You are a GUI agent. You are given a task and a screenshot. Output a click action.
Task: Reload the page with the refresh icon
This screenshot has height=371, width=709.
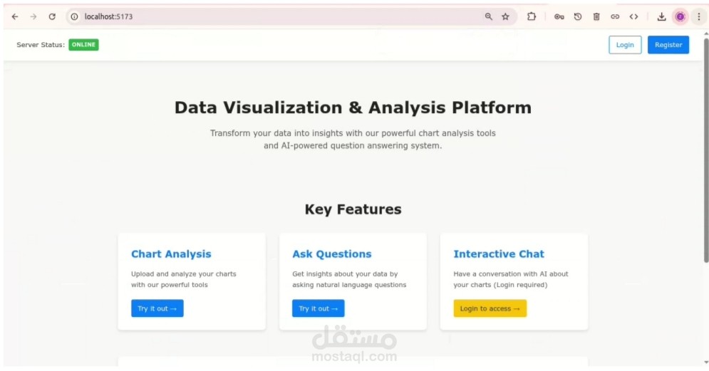coord(52,16)
